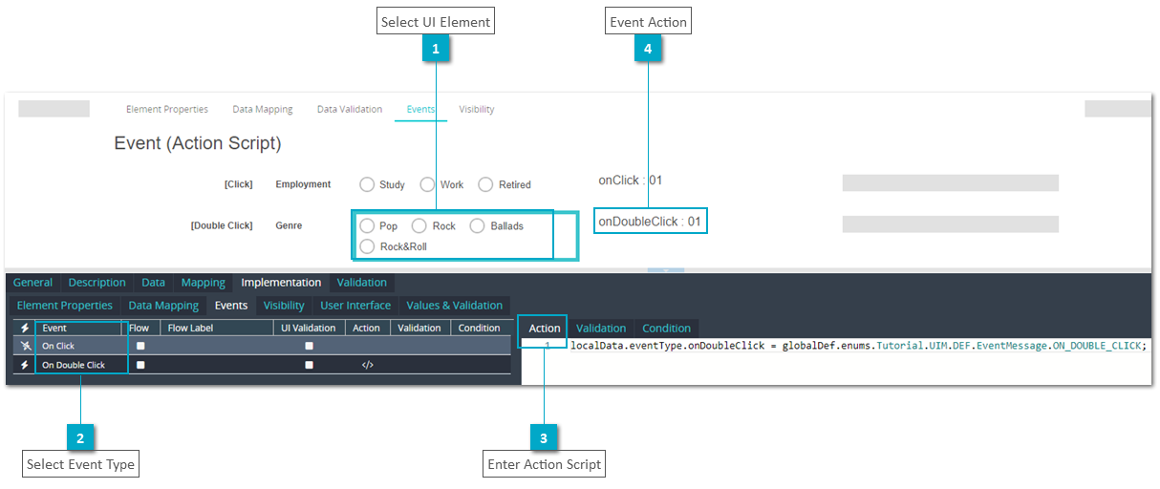
Task: Toggle Flow checkbox for On Click
Action: point(140,346)
